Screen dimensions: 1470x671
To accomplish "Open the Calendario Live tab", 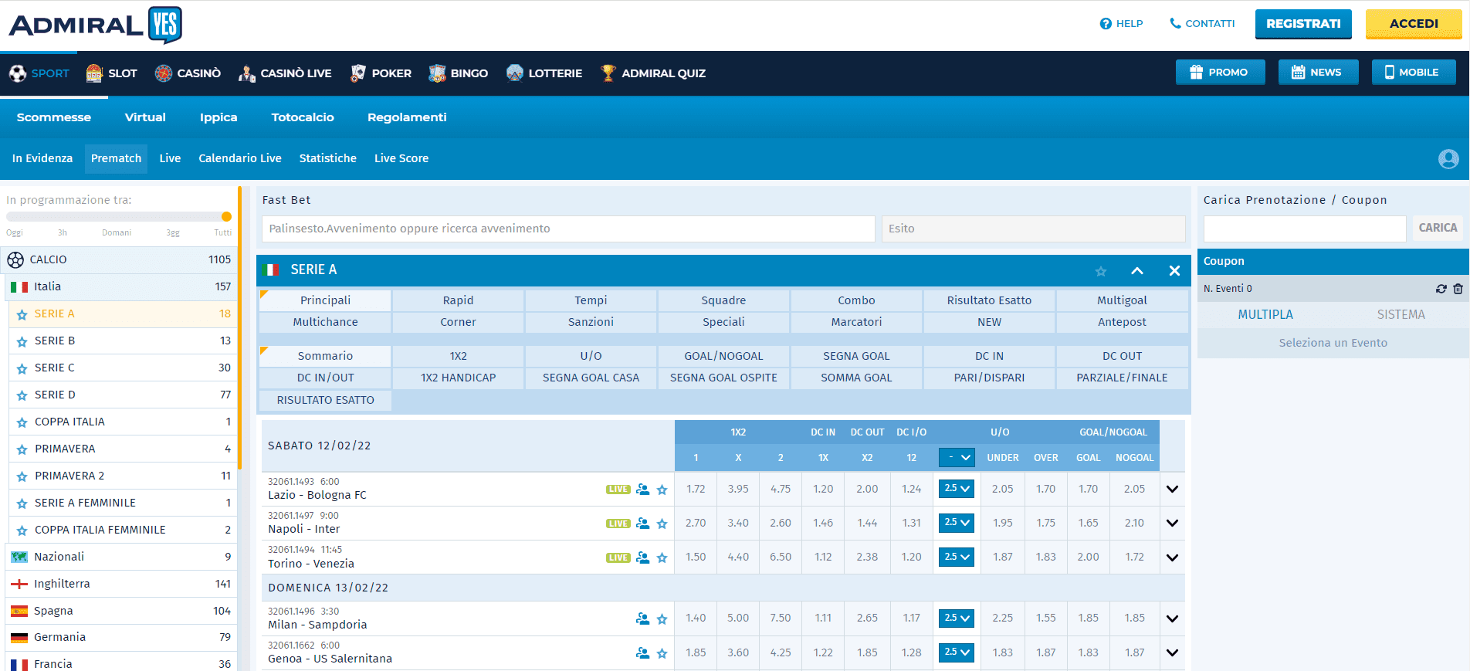I will [240, 158].
